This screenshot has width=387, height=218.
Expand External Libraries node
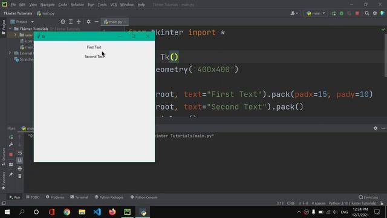[10, 53]
